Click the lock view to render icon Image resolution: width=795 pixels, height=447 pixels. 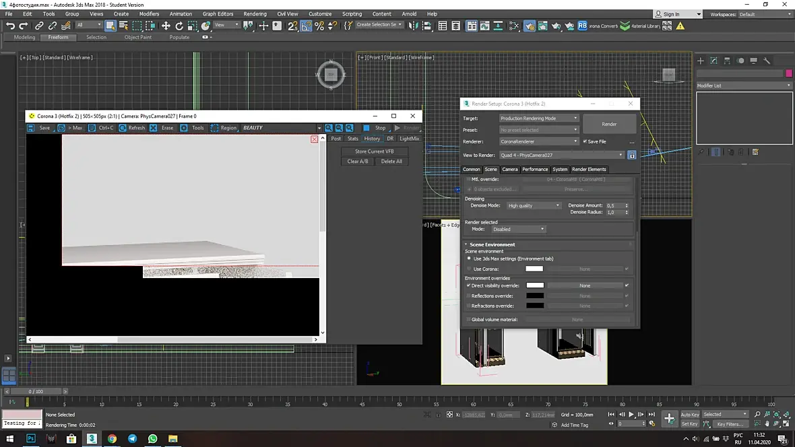pos(631,156)
